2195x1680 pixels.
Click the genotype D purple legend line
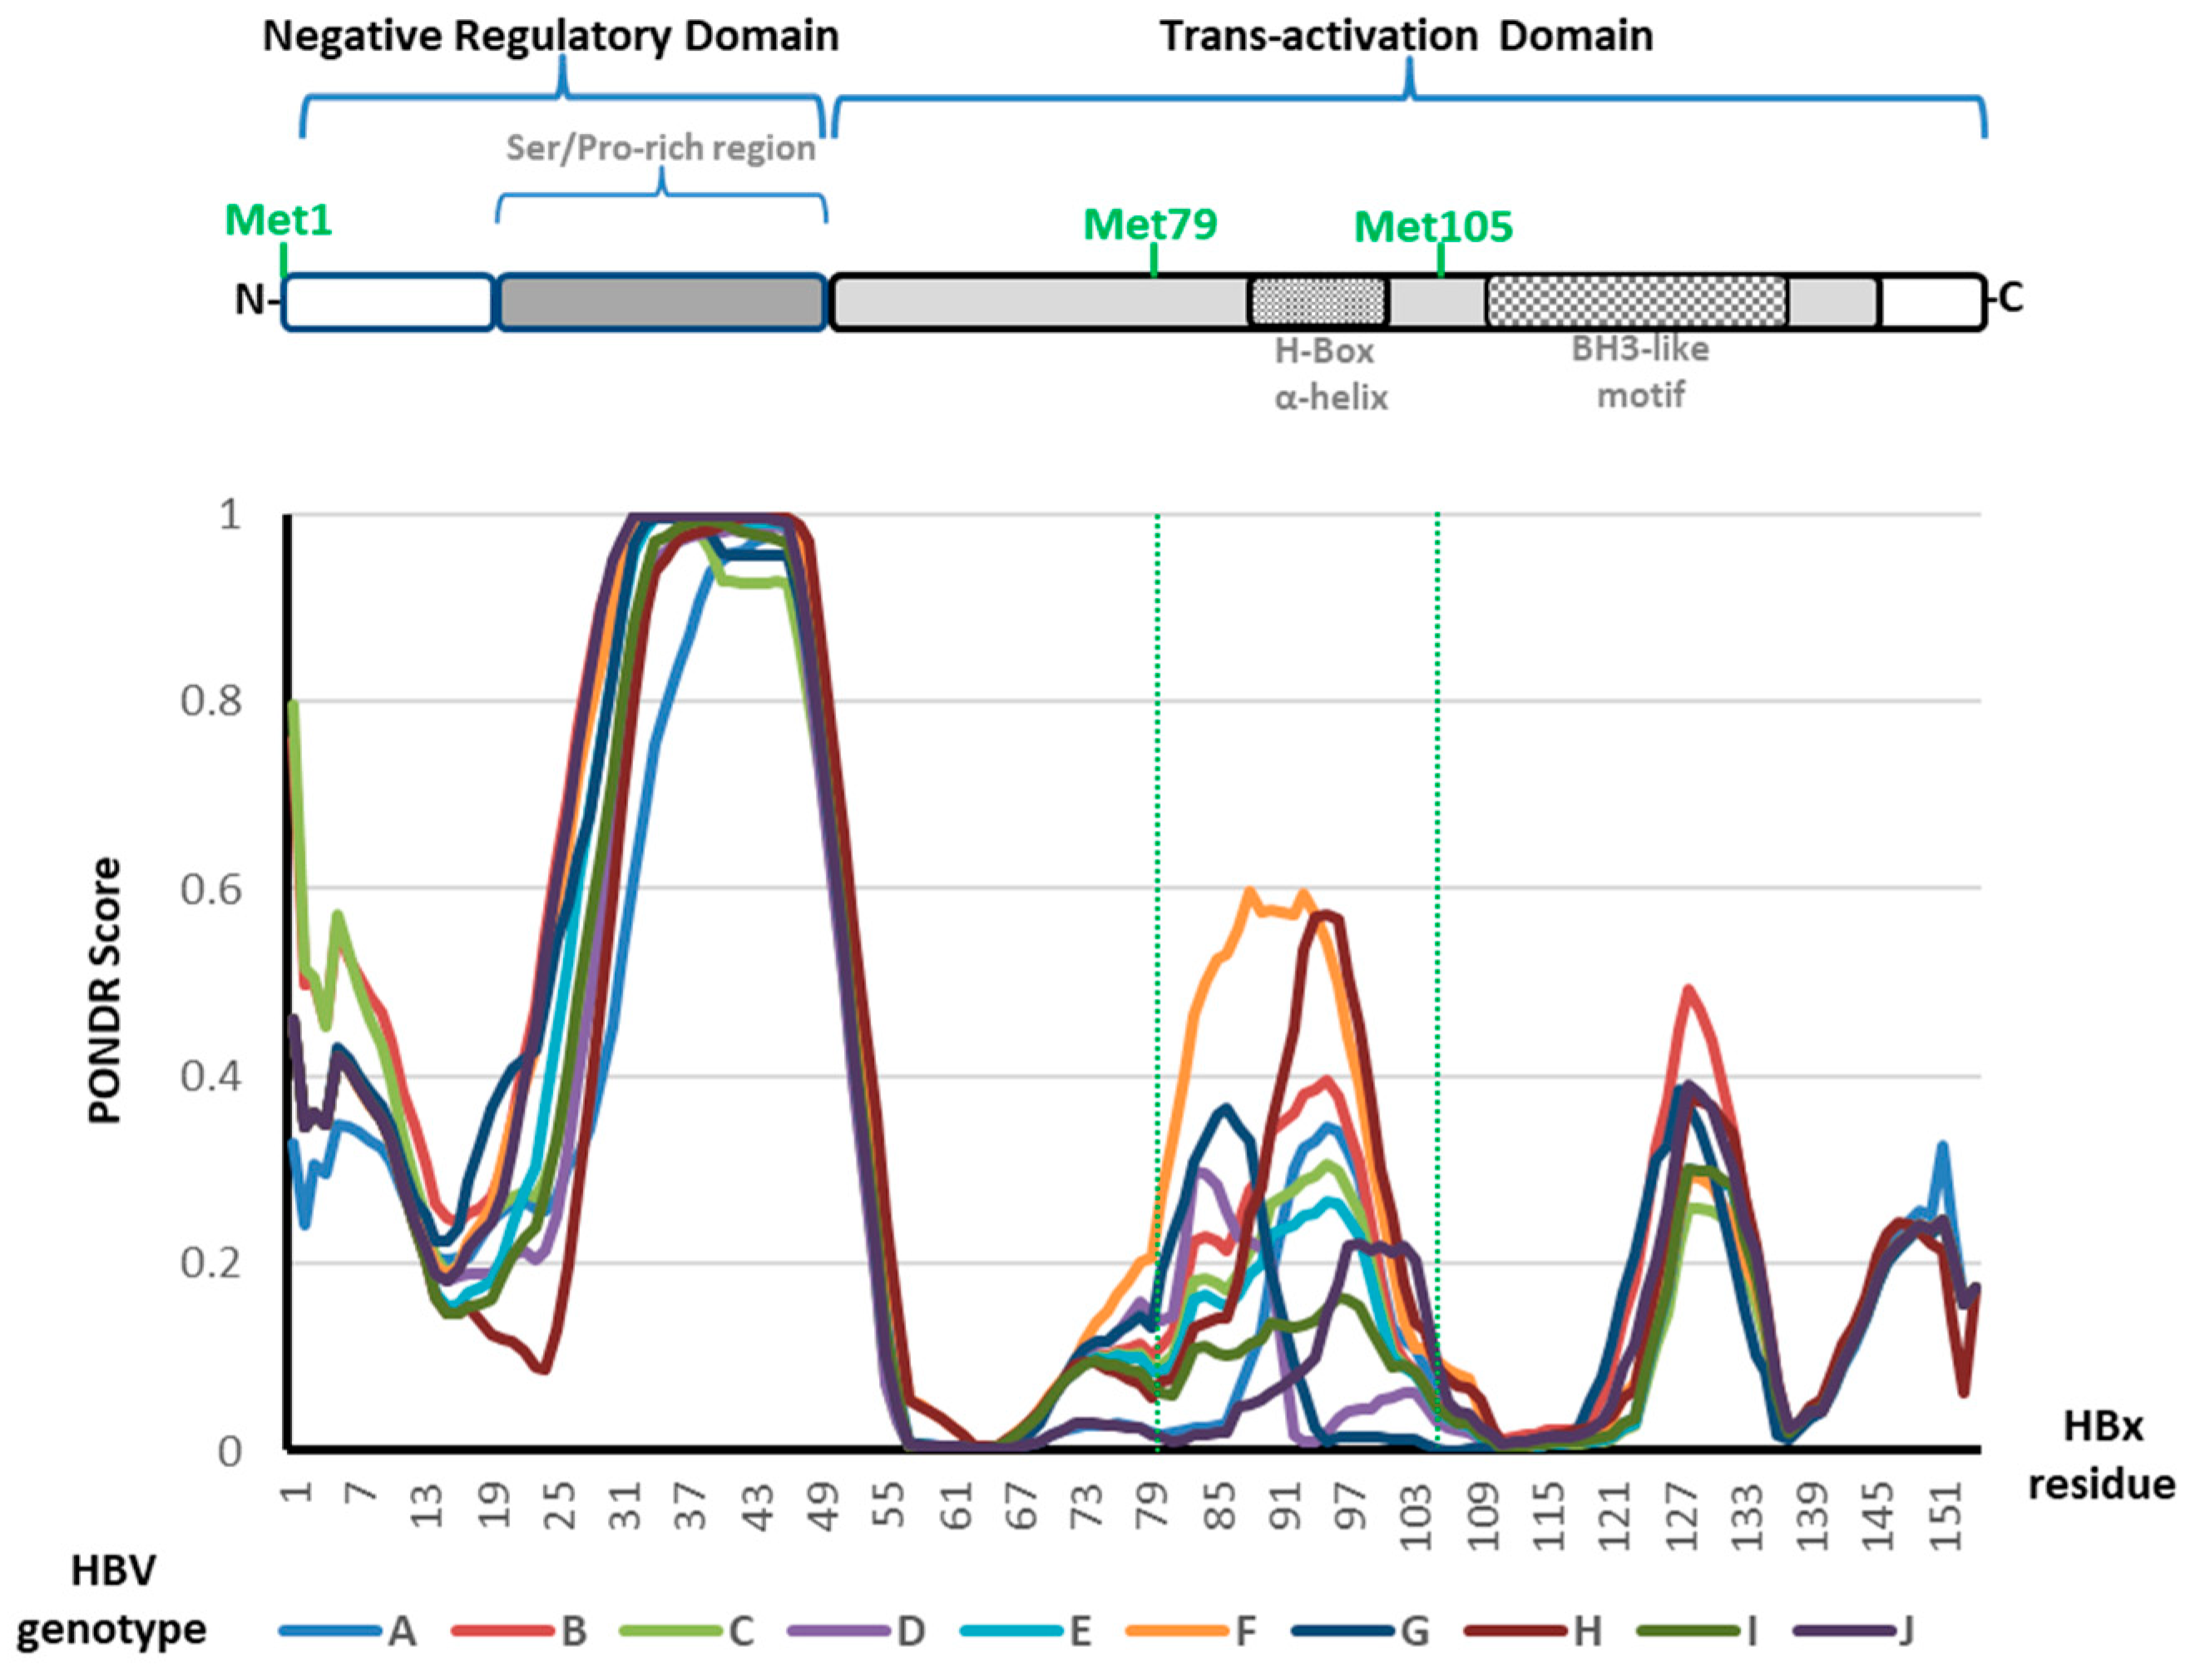pos(839,1631)
